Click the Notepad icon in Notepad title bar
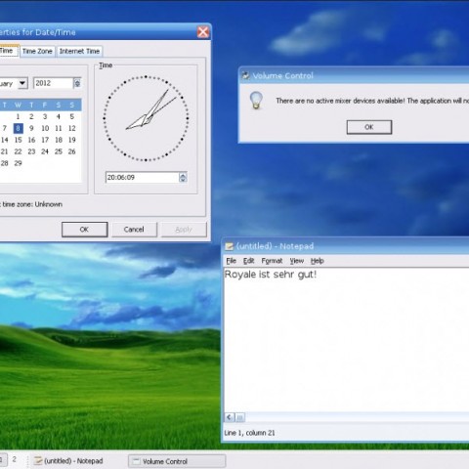This screenshot has width=469, height=469. (x=230, y=246)
